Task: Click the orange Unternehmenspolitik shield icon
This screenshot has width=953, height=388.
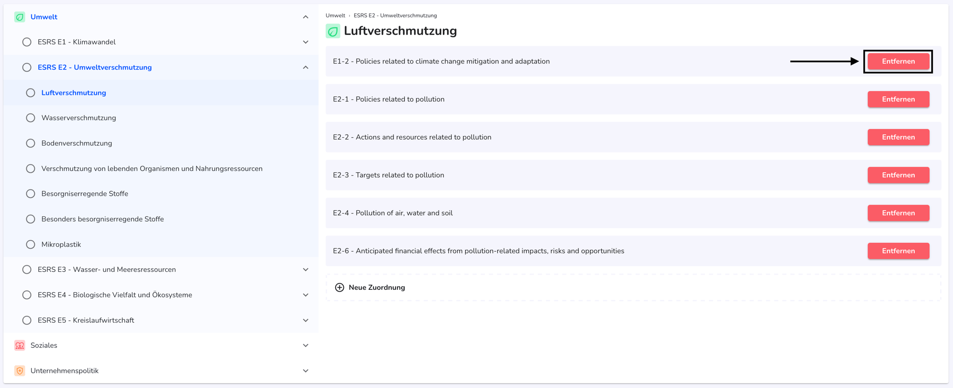Action: (19, 370)
